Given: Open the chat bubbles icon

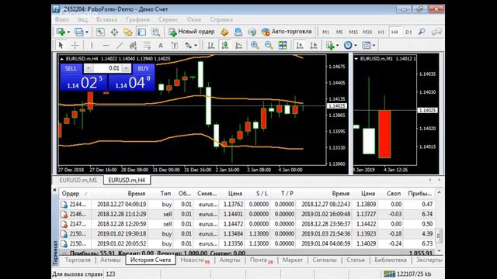Looking at the screenshot, I should click(x=436, y=32).
